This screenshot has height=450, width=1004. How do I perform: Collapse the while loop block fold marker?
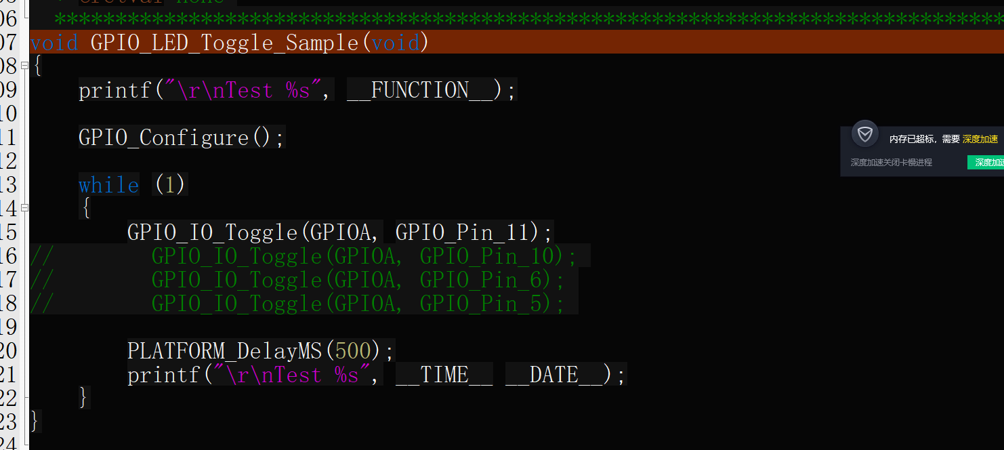click(24, 208)
